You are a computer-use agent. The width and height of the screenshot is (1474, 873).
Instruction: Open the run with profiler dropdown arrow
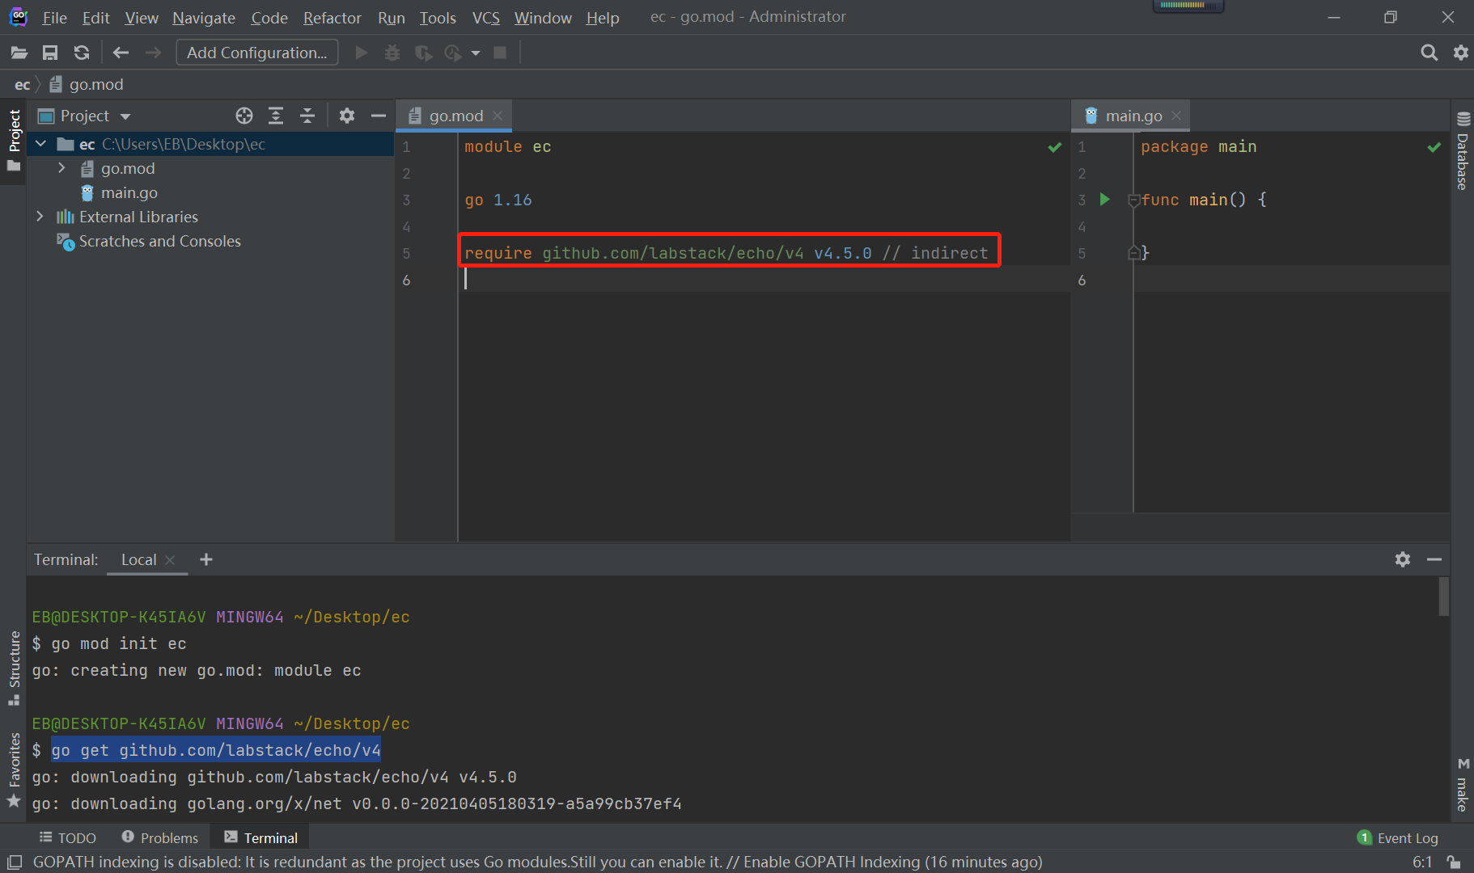476,53
